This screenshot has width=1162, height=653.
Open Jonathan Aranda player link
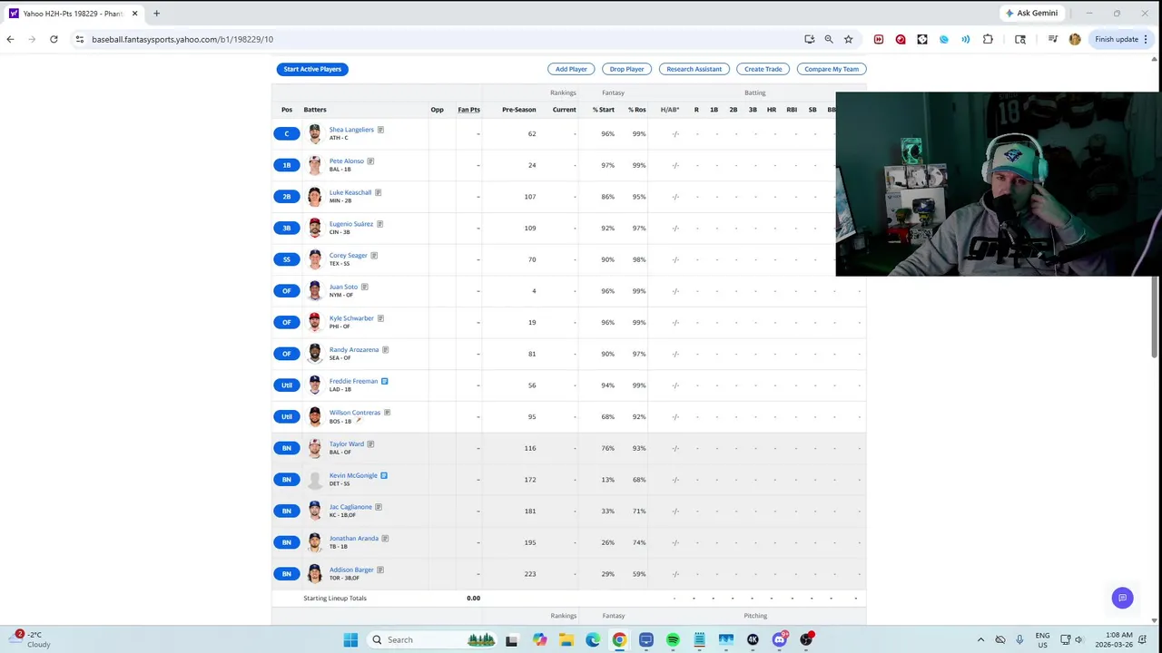click(x=354, y=538)
